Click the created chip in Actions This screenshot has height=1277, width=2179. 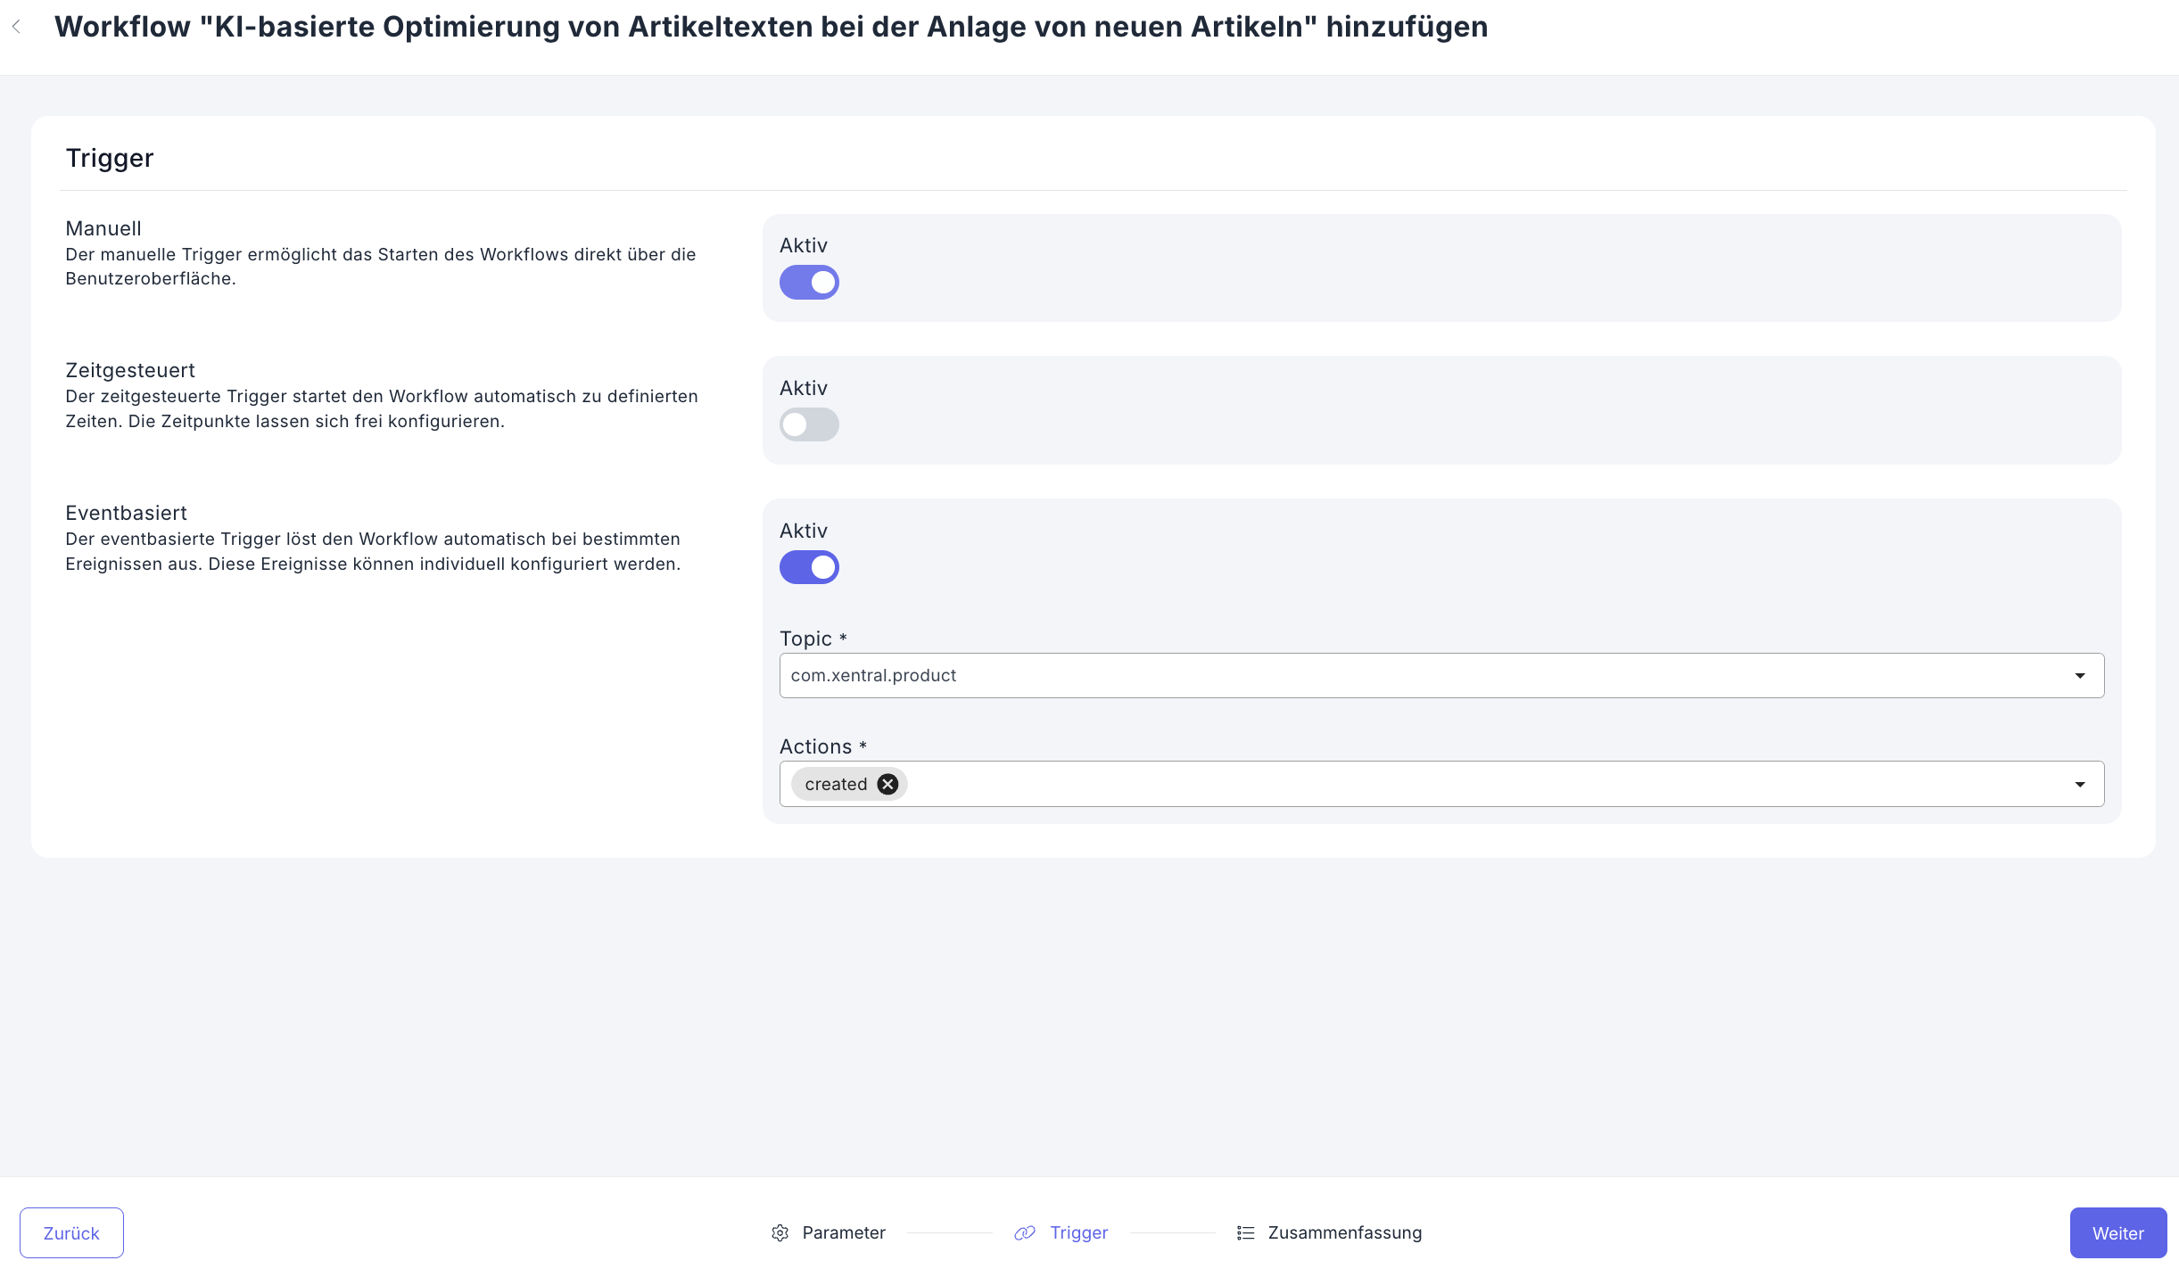(837, 784)
